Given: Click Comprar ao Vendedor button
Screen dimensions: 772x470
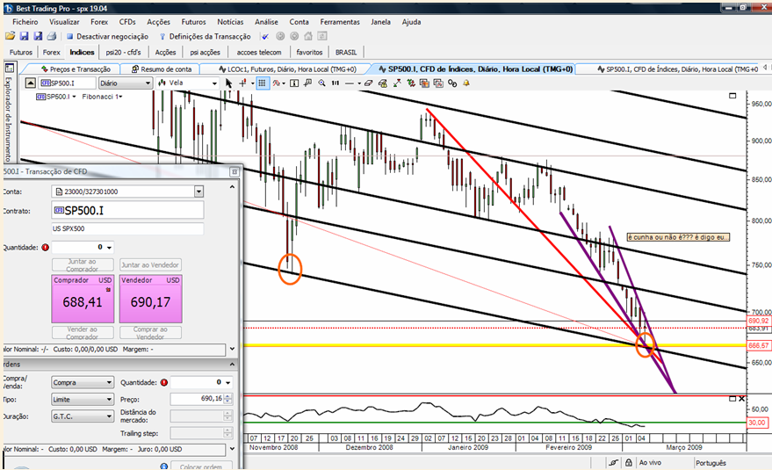Looking at the screenshot, I should tap(150, 333).
